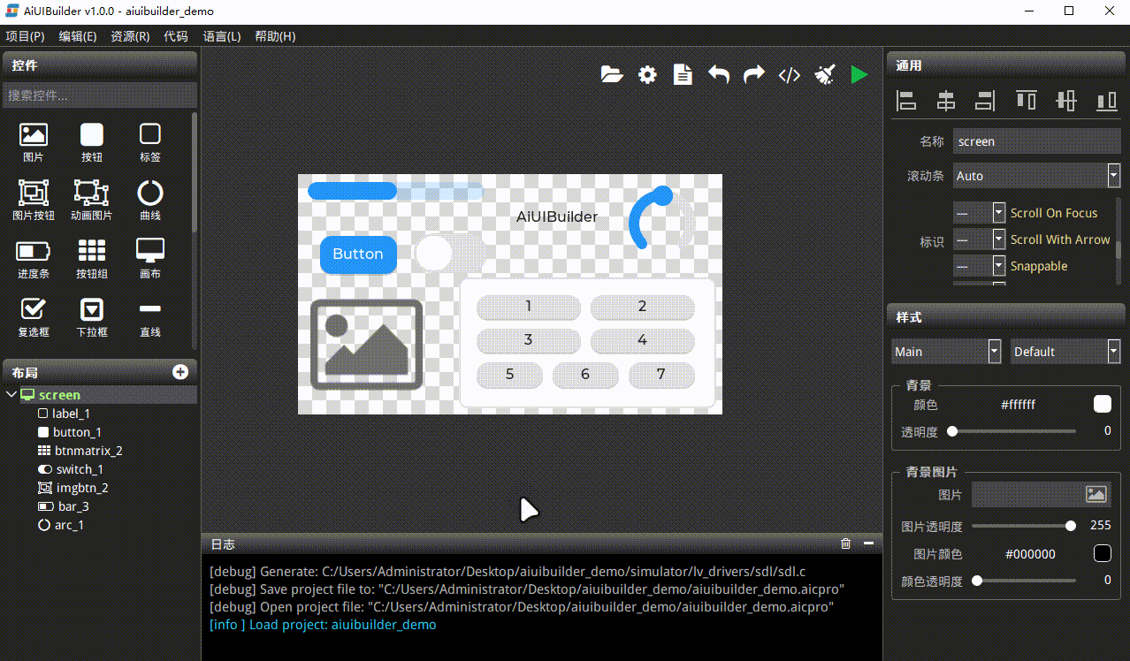Click the white background color swatch
The width and height of the screenshot is (1130, 661).
pyautogui.click(x=1102, y=405)
